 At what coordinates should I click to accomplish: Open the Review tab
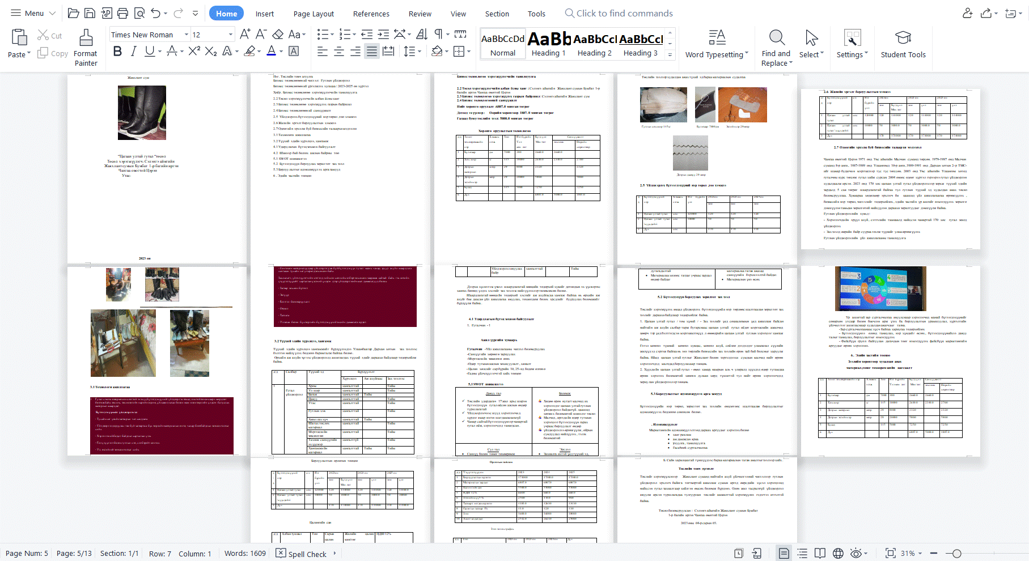(x=420, y=14)
